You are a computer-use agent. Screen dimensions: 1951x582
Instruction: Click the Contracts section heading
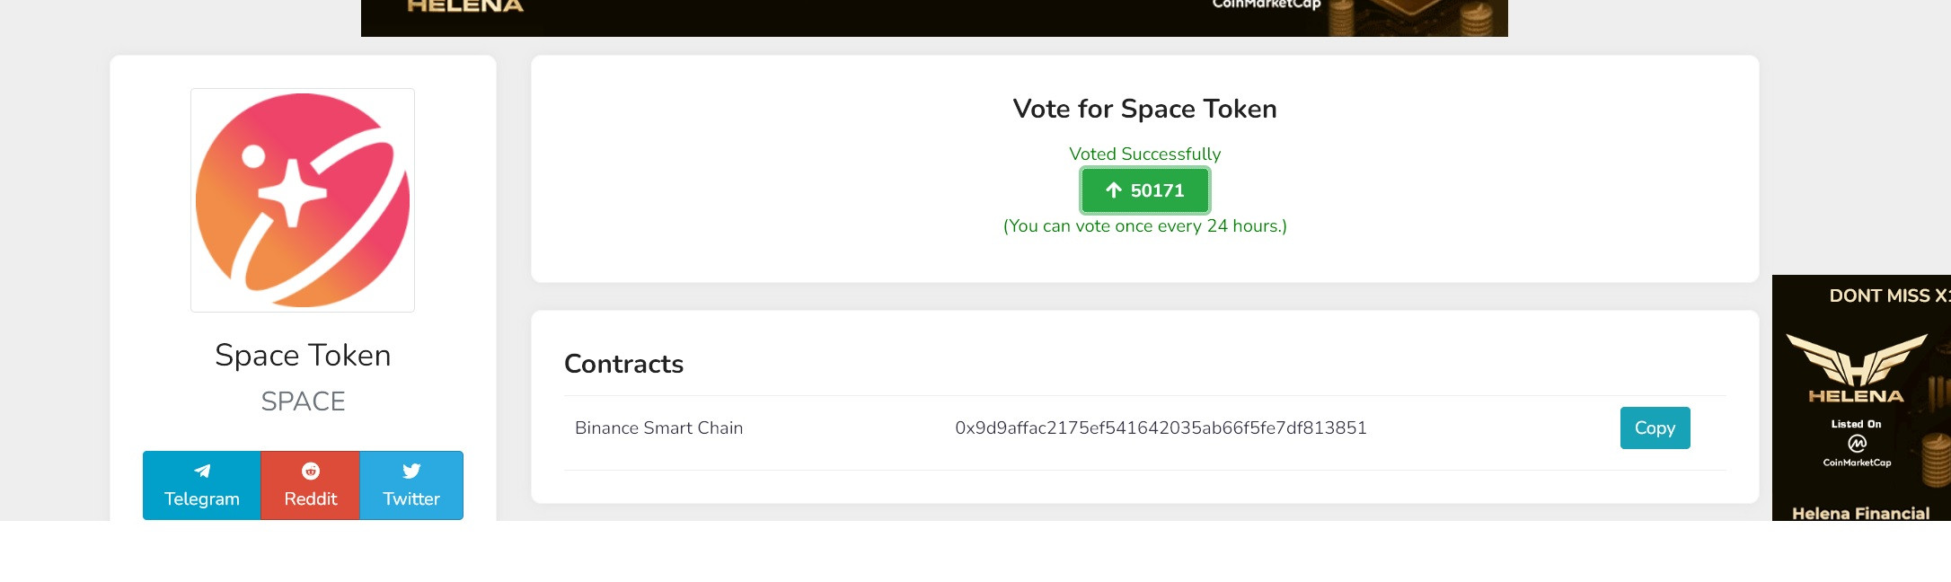pos(623,364)
